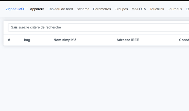This screenshot has height=111, width=189.
Task: View the Journaux logs page
Action: (x=175, y=9)
